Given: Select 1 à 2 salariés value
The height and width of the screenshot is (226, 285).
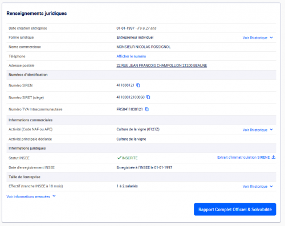Looking at the screenshot, I should [127, 186].
